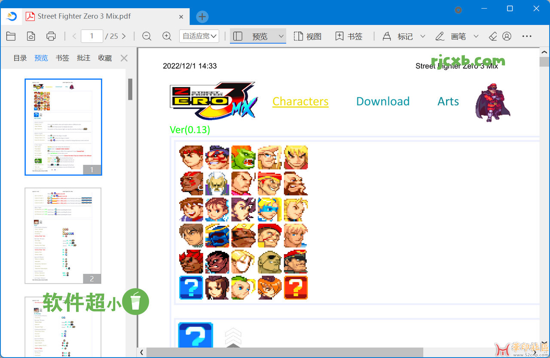Zoom out with the minus magnifier
Screen dimensions: 550x358
point(147,36)
